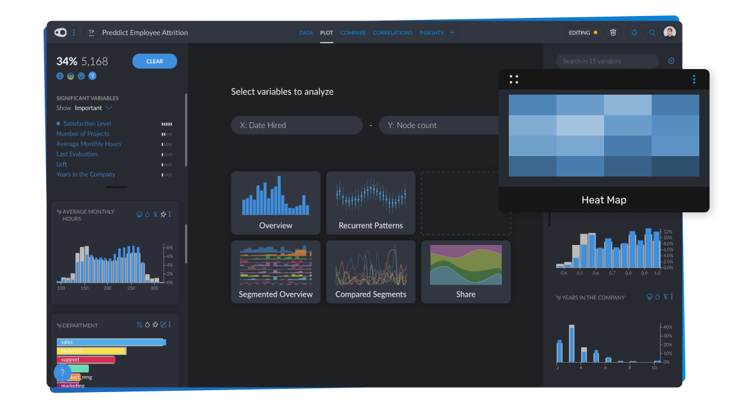The height and width of the screenshot is (410, 730).
Task: Open the INSIGHTS tab
Action: 431,32
